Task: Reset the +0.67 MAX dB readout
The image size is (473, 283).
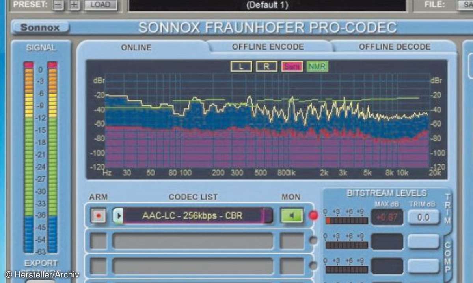Action: [x=387, y=217]
